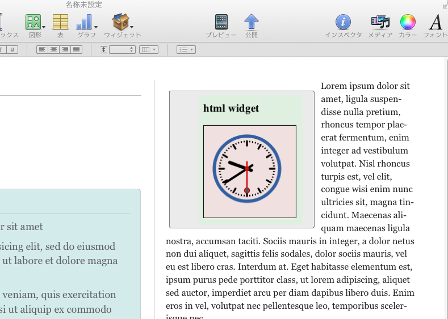
Task: Open the 図形 (Shapes) tool
Action: [34, 22]
